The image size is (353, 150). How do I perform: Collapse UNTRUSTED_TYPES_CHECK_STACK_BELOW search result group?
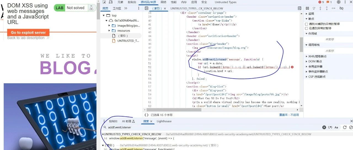pos(103,134)
